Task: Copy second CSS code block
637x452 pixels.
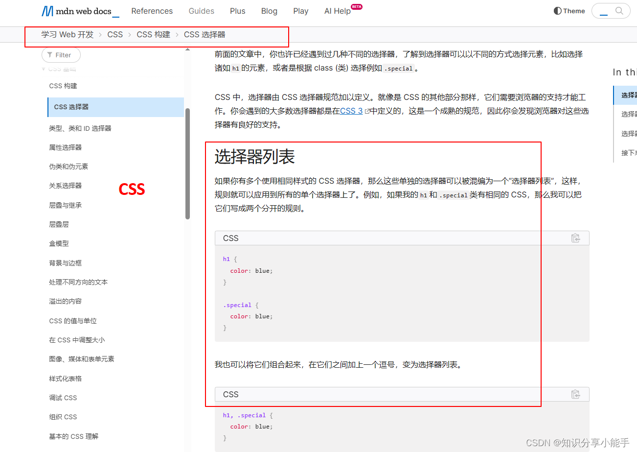Action: [575, 394]
